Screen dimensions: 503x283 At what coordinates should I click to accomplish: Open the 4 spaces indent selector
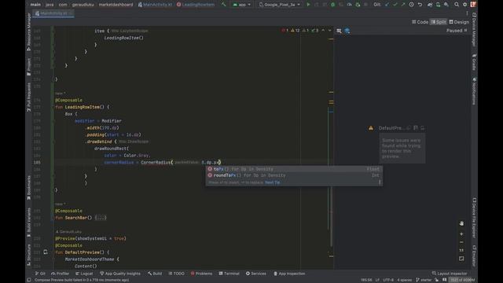point(404,280)
